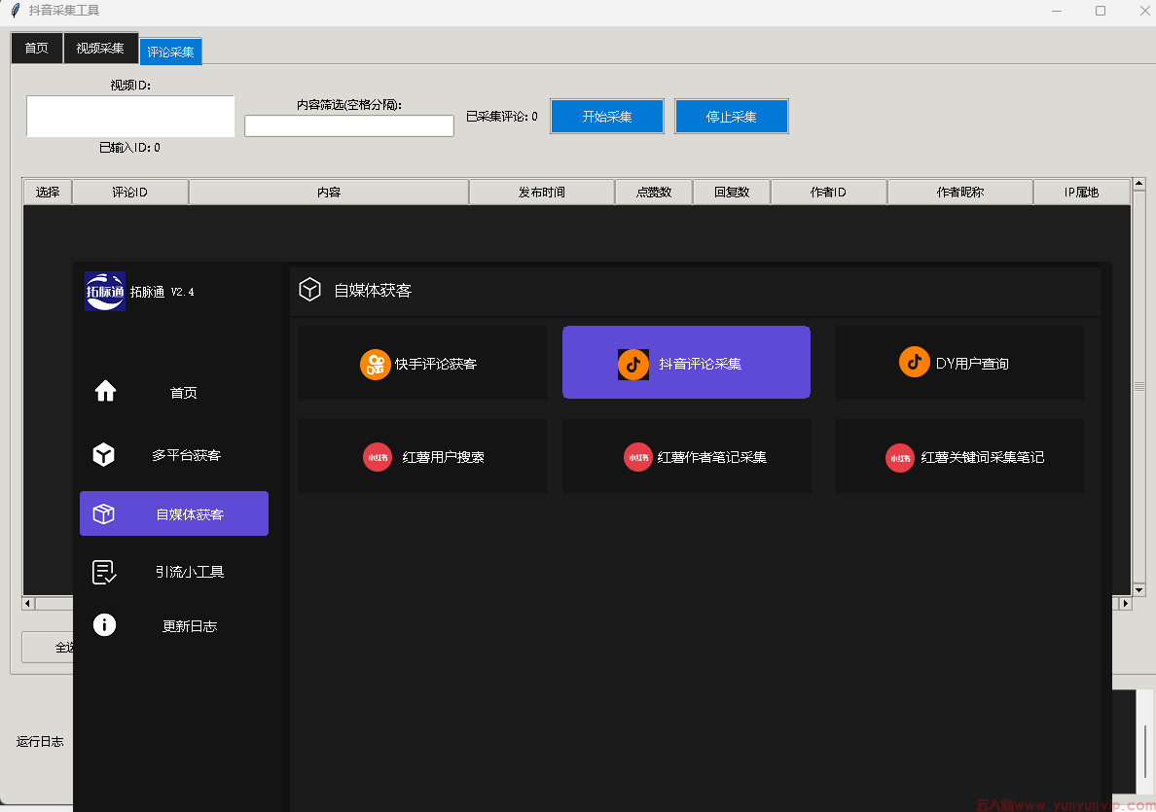Click the 内容筛选 filter input field
Screen dimensions: 1156x812
tap(349, 126)
